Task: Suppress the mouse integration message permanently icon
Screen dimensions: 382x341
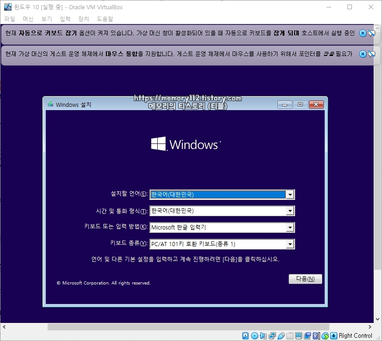Action: pos(371,54)
